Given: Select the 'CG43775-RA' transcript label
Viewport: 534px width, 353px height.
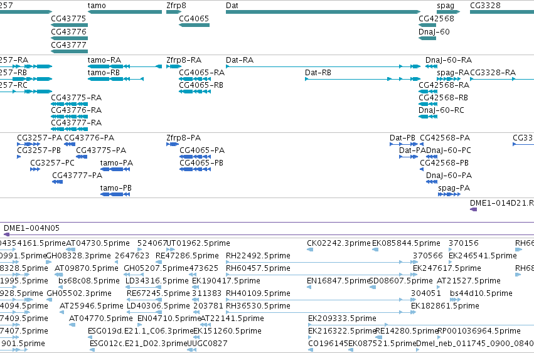Looking at the screenshot, I should tap(77, 98).
